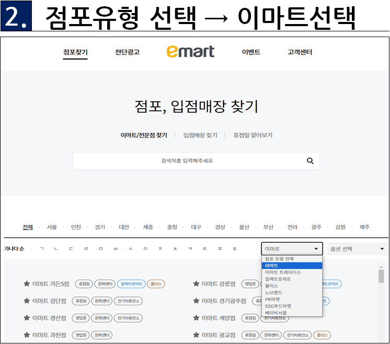Choose highlighted 이마트 option in list

click(292, 266)
